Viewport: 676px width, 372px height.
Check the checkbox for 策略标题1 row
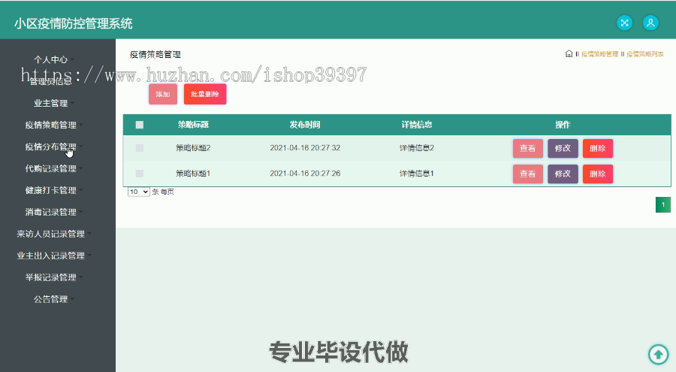click(139, 174)
